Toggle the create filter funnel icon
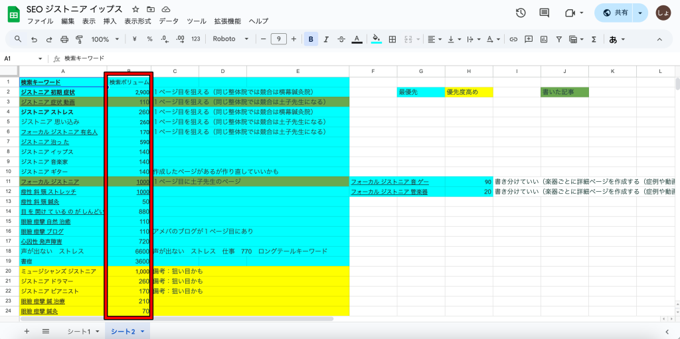Viewport: 680px width, 339px height. point(558,39)
